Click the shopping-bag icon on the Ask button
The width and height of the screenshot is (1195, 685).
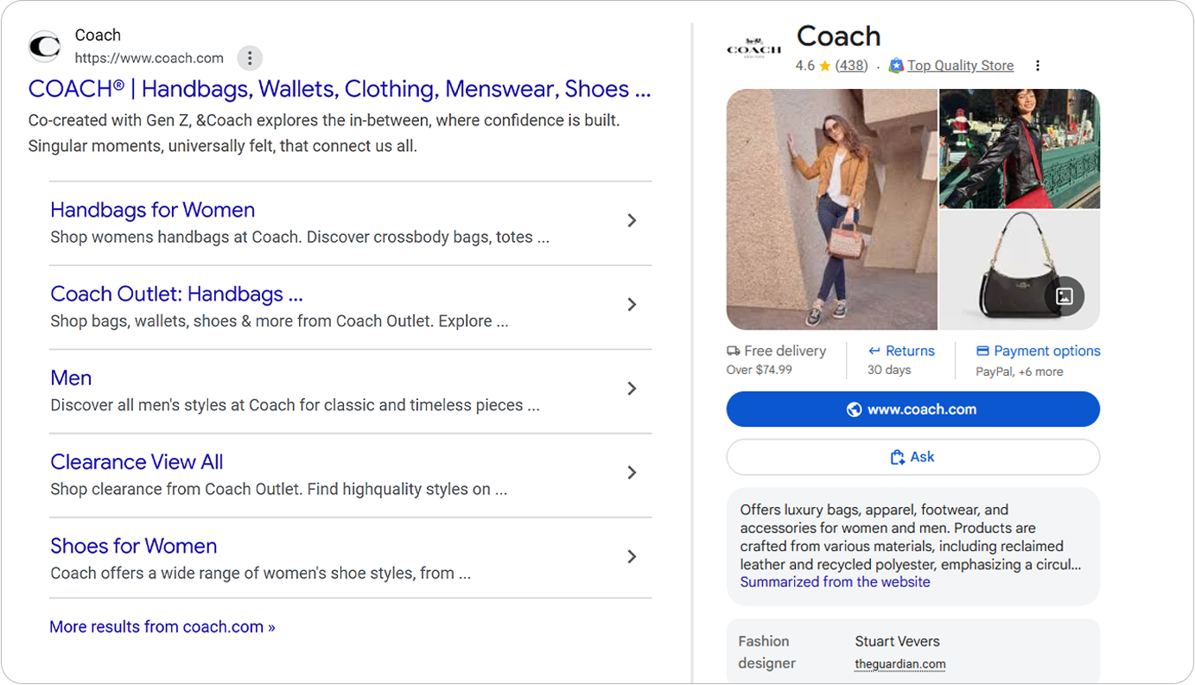coord(897,457)
